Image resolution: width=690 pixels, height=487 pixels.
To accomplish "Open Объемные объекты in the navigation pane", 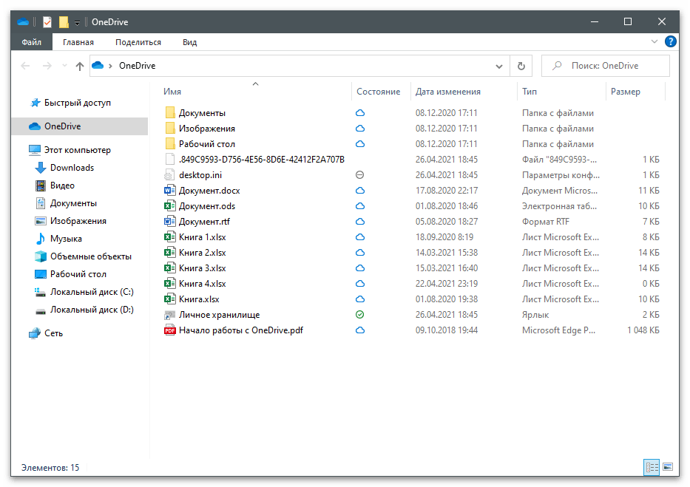I will click(x=91, y=256).
